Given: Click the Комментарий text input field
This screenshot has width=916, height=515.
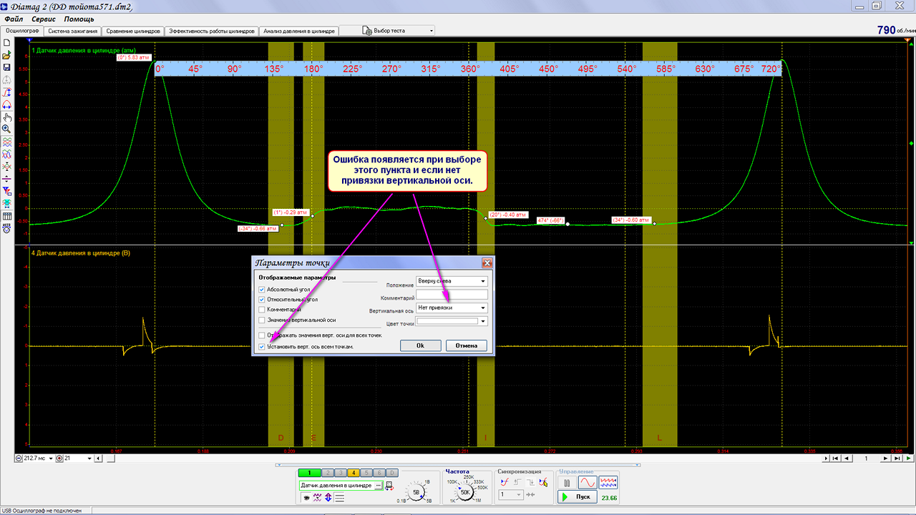Looking at the screenshot, I should click(x=452, y=295).
